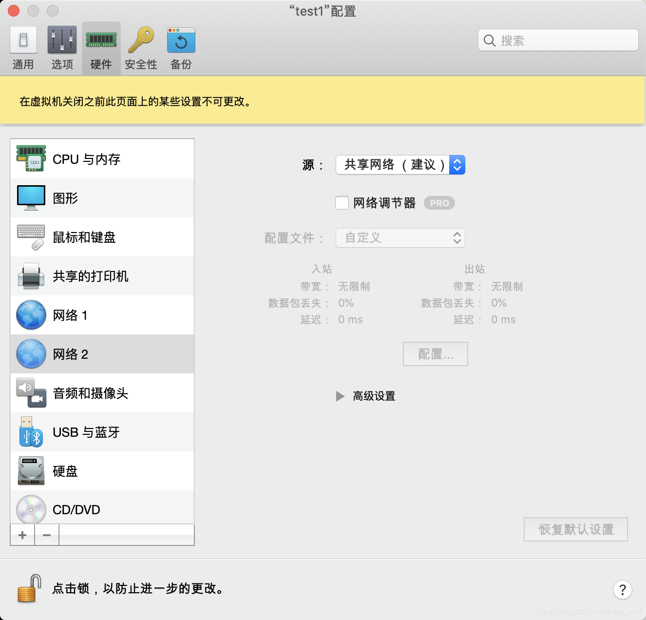Screen dimensions: 646x620
Task: Select the 音频和摄像头 list row
Action: (x=102, y=393)
